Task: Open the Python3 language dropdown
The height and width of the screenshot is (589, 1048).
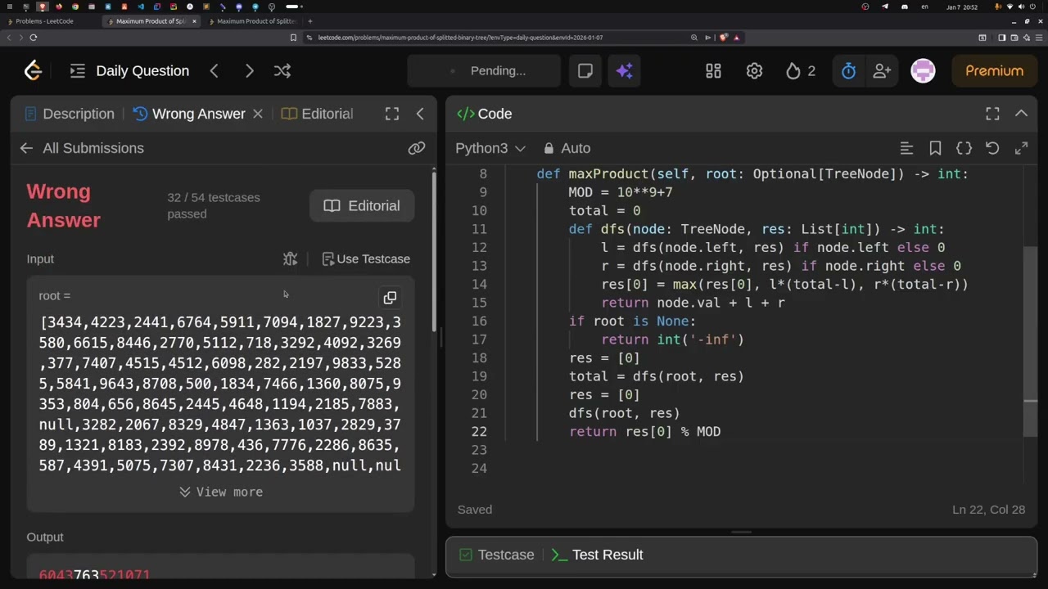Action: 490,148
